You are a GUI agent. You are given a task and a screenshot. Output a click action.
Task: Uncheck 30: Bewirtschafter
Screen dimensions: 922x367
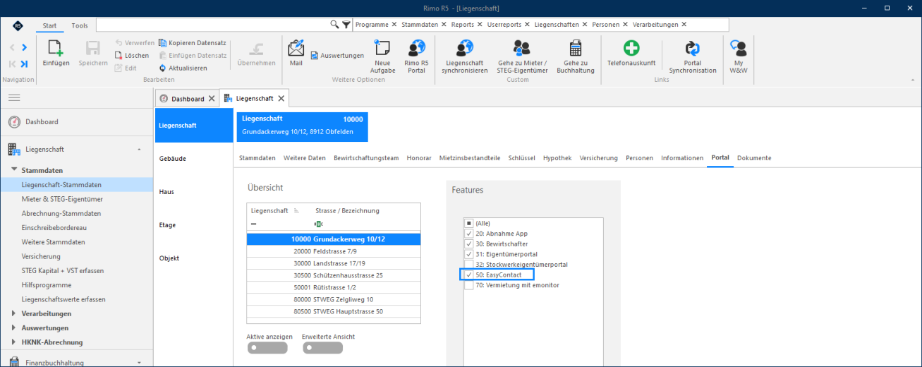pos(469,243)
